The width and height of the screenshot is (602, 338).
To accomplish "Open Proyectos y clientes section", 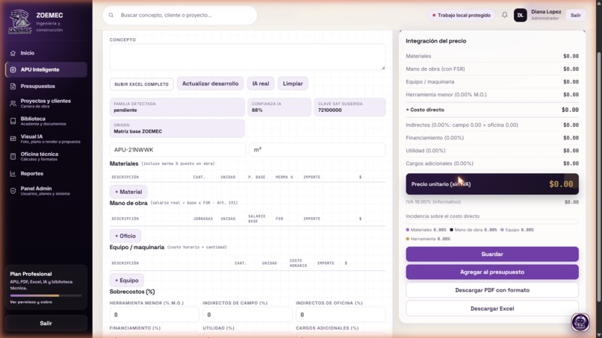I will point(46,104).
